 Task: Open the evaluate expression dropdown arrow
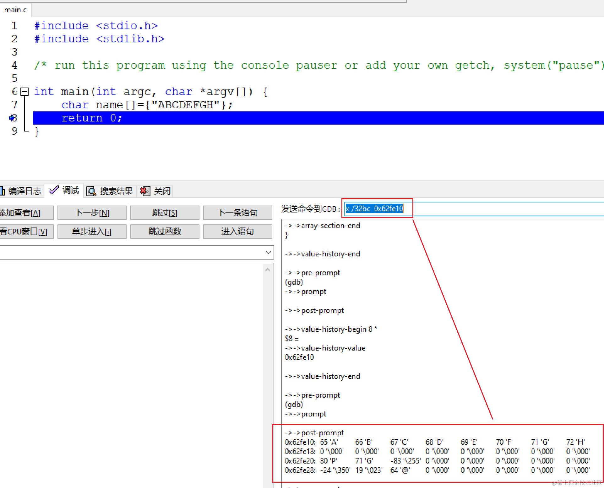click(x=268, y=252)
